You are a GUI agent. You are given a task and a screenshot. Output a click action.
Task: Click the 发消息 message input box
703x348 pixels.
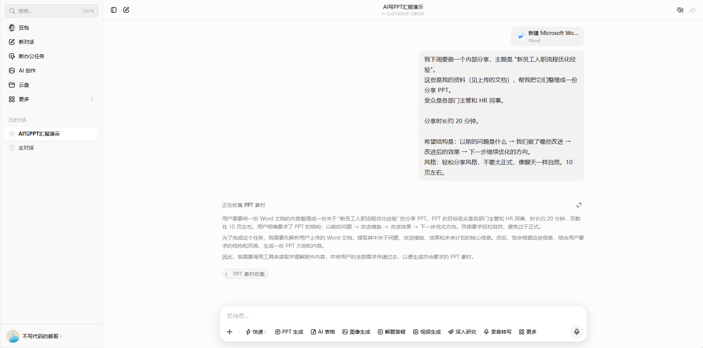[x=403, y=316]
